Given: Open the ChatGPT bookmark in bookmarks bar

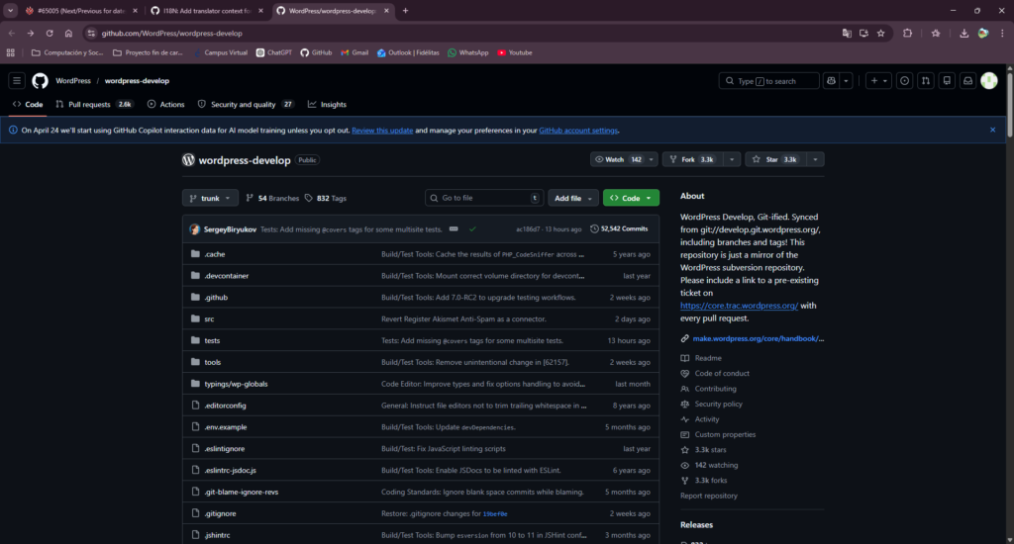Looking at the screenshot, I should (x=274, y=53).
